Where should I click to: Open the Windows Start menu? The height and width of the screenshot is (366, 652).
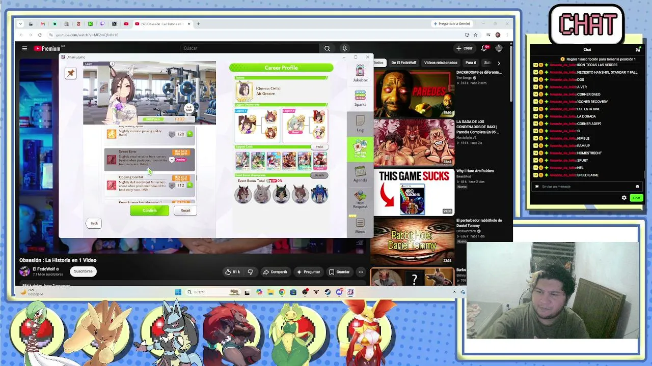[178, 292]
